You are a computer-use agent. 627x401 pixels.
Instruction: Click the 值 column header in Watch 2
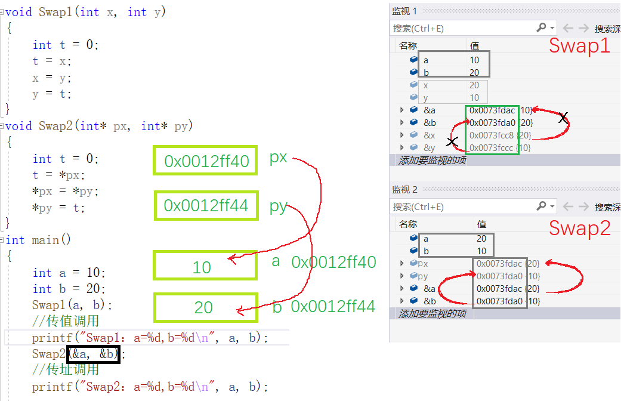coord(482,224)
